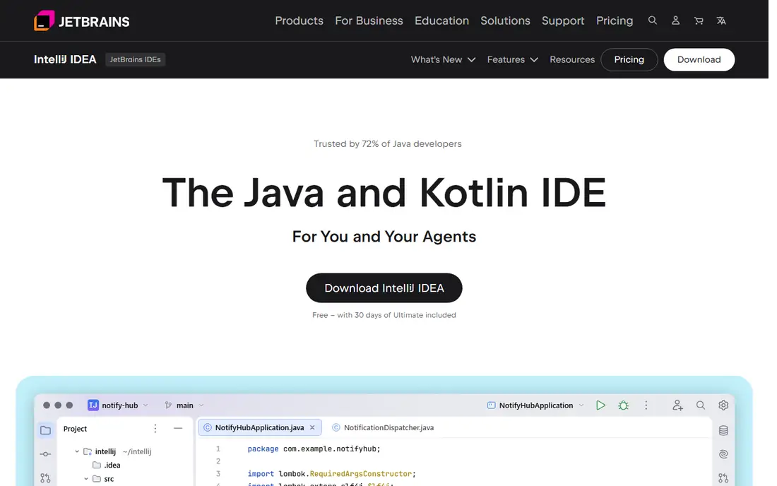Open the Commit tool window icon
The width and height of the screenshot is (777, 486).
[x=46, y=454]
